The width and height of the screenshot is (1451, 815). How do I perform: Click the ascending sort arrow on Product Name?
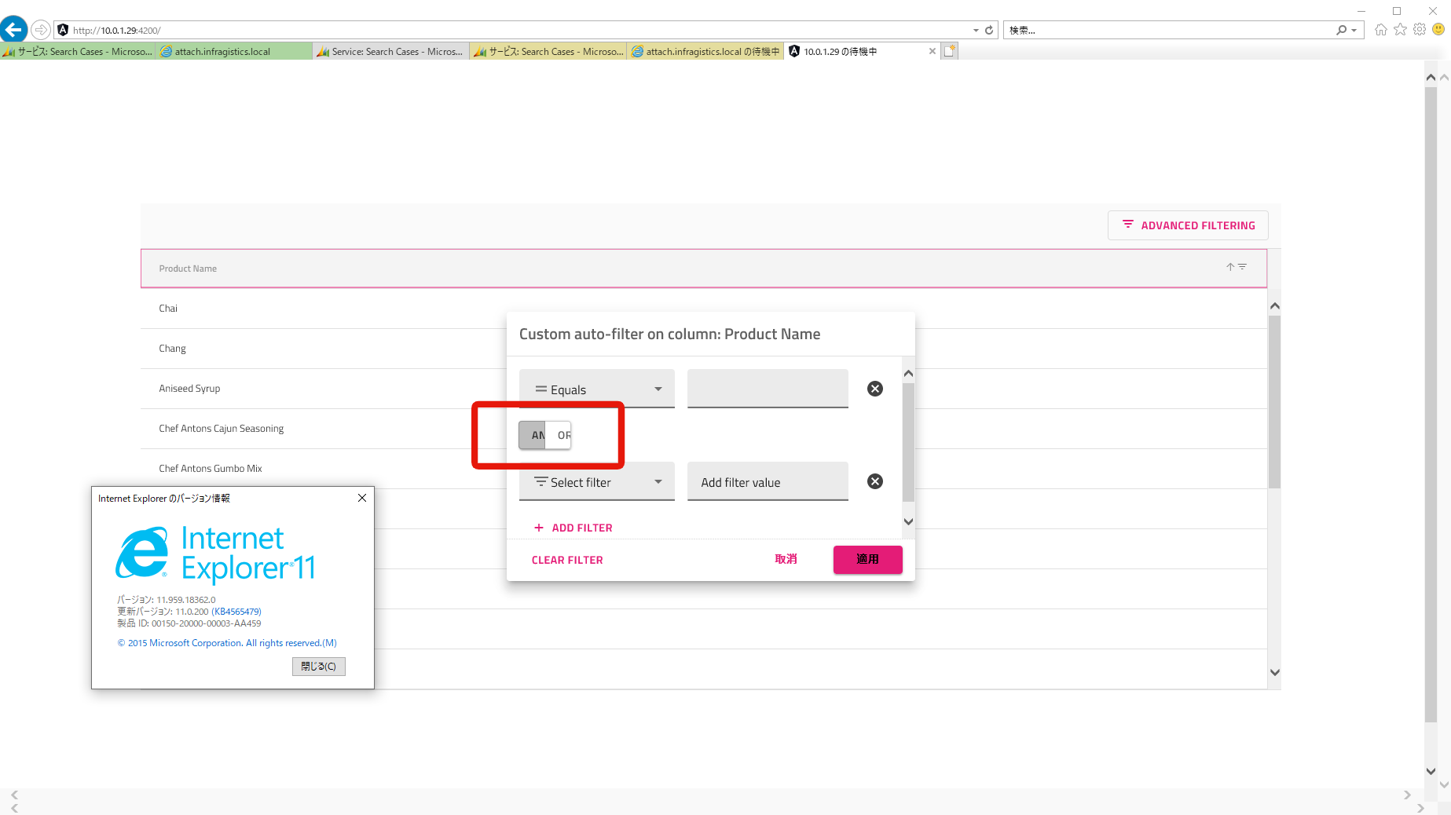coord(1229,267)
